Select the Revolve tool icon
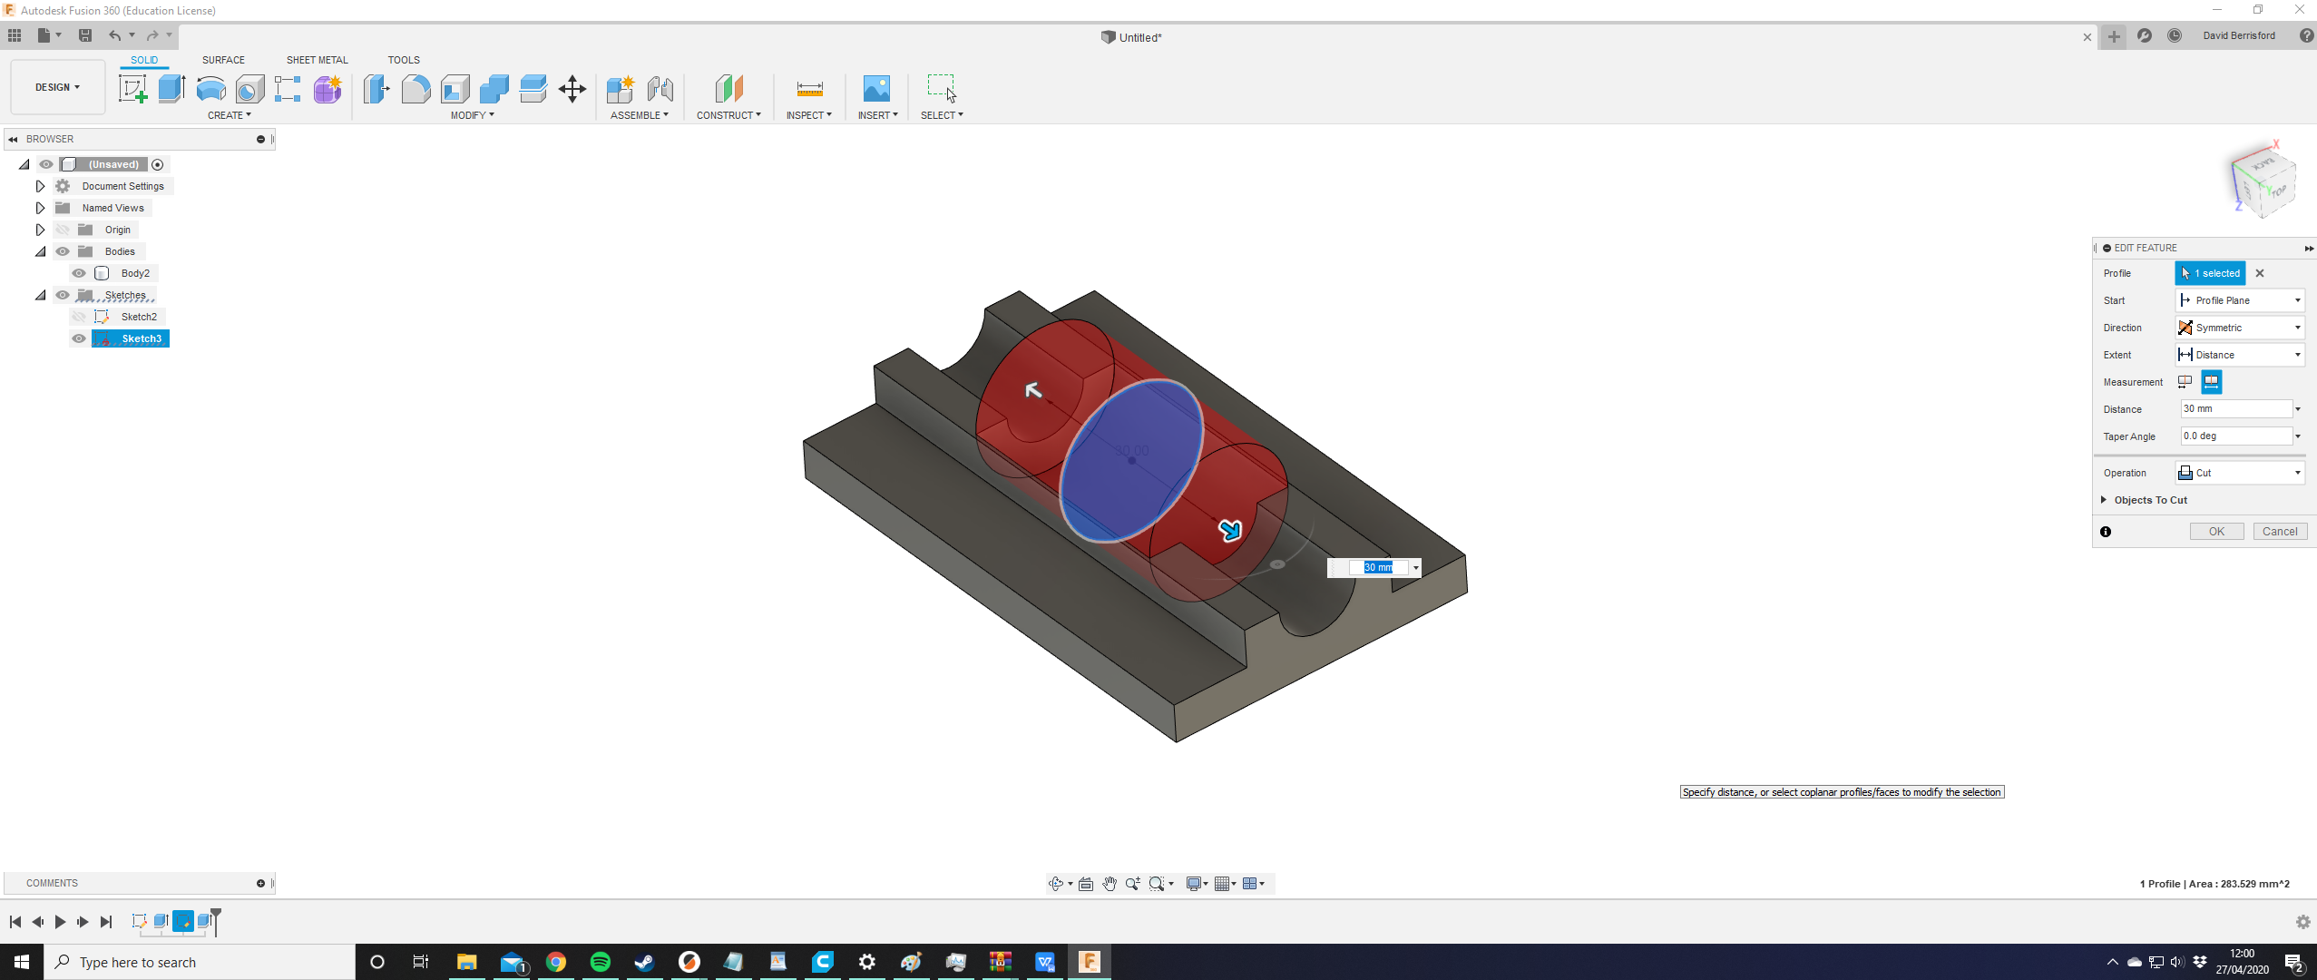Screen dimensions: 2317x980 pos(210,88)
